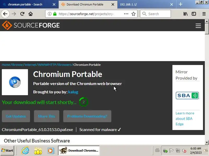Bookmark this page with the star
This screenshot has width=209, height=156.
[133, 14]
